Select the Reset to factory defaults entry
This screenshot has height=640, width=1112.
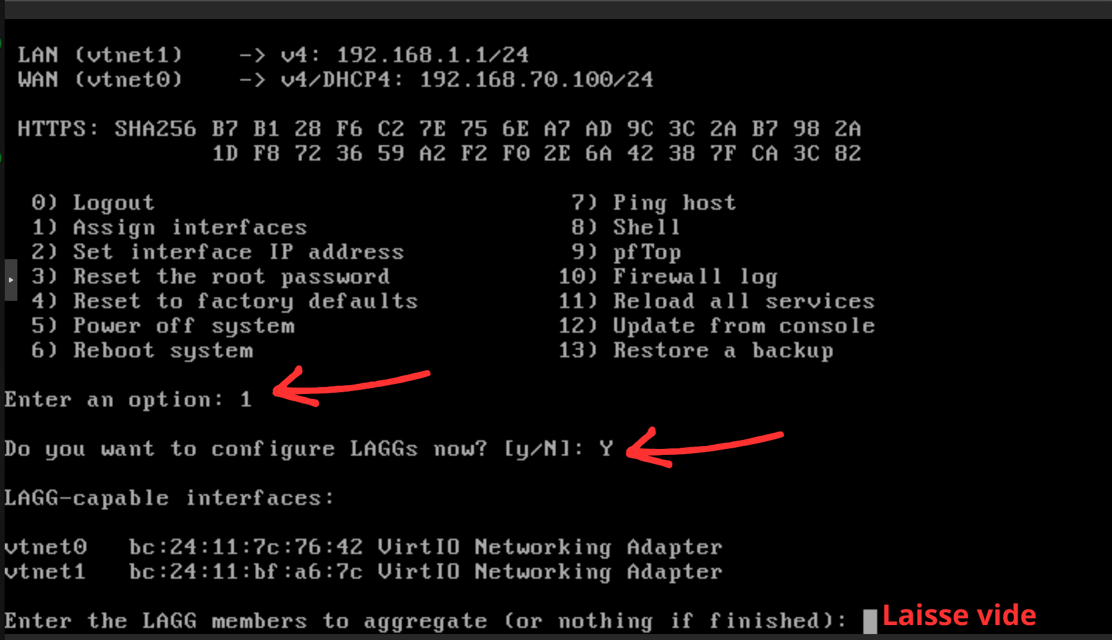(225, 301)
